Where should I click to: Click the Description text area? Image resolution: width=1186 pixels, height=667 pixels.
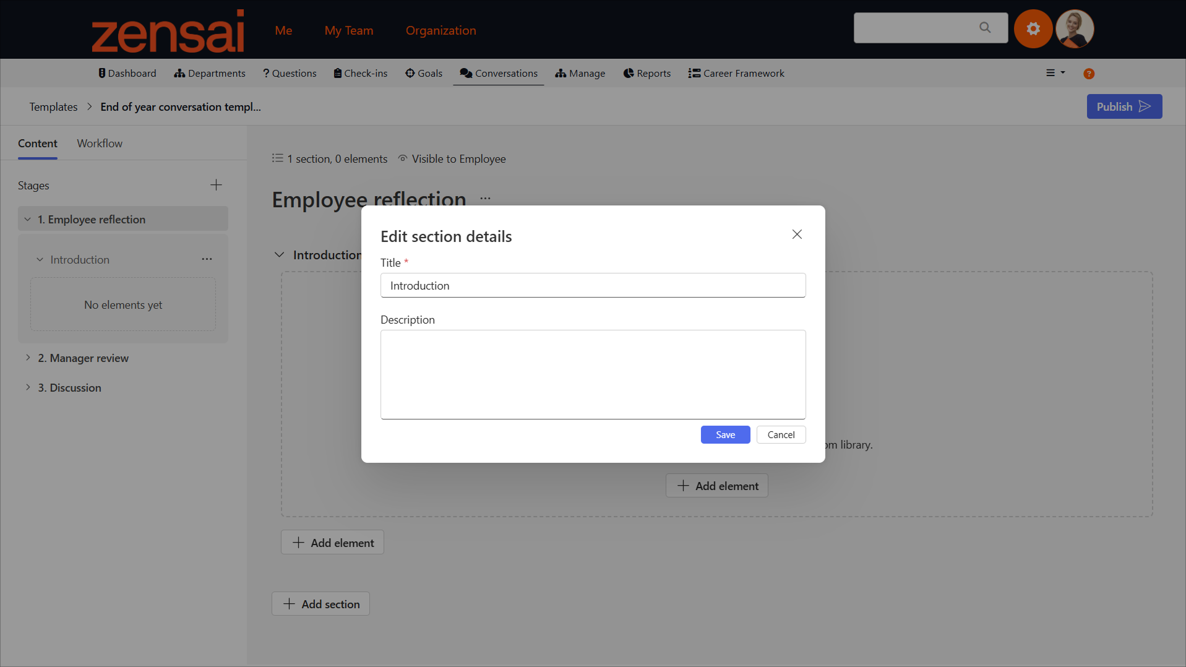(593, 374)
